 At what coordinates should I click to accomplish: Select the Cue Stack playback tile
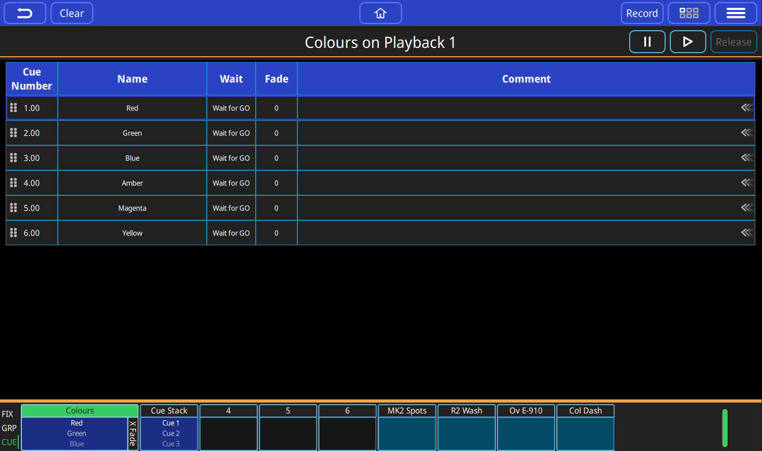(169, 428)
